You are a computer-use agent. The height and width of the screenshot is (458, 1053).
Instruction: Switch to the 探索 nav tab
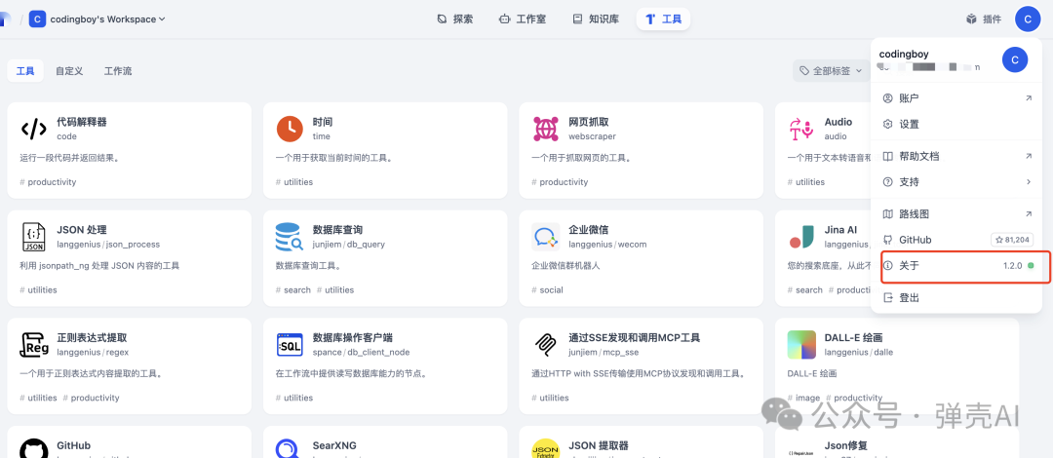coord(454,19)
